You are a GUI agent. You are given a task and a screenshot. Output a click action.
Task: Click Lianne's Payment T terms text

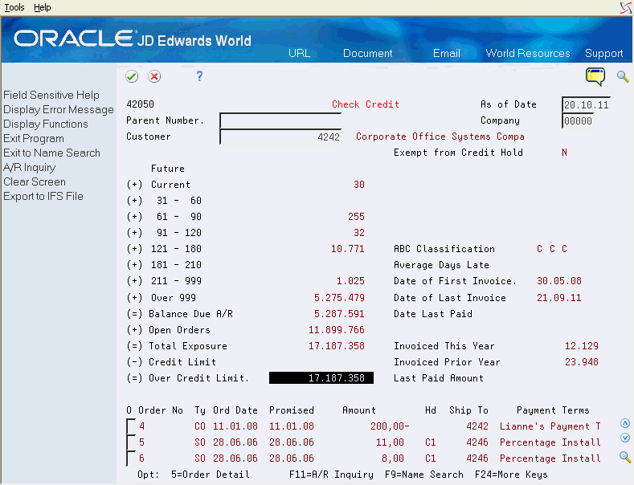pos(550,426)
